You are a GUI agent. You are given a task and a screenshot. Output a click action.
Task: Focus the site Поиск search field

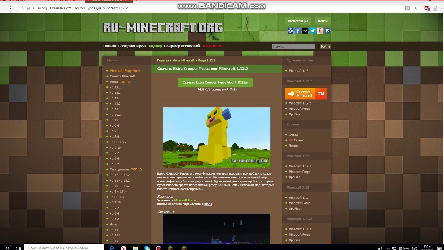pos(293,46)
